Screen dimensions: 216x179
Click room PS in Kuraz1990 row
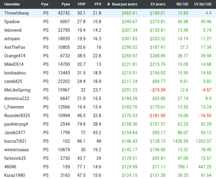(x=46, y=175)
